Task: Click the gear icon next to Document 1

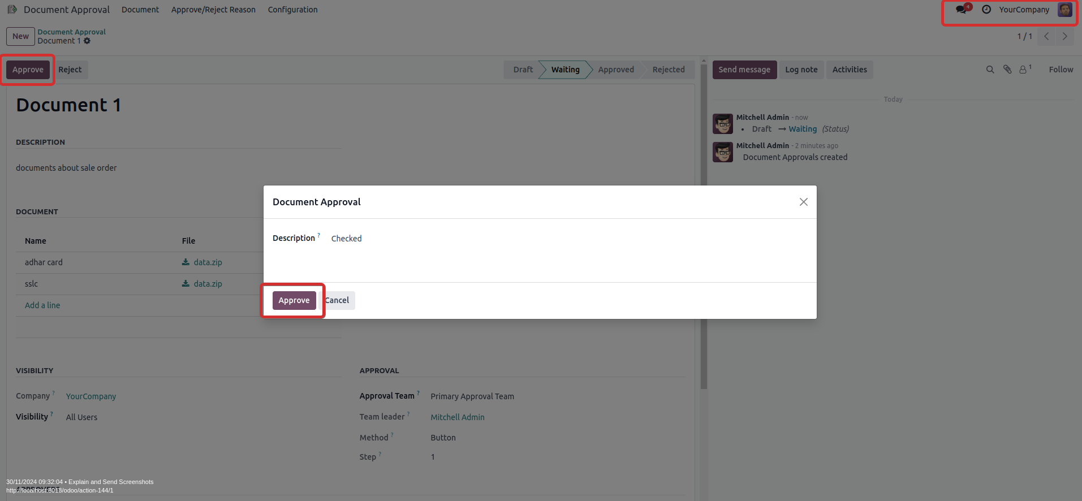Action: pos(87,41)
